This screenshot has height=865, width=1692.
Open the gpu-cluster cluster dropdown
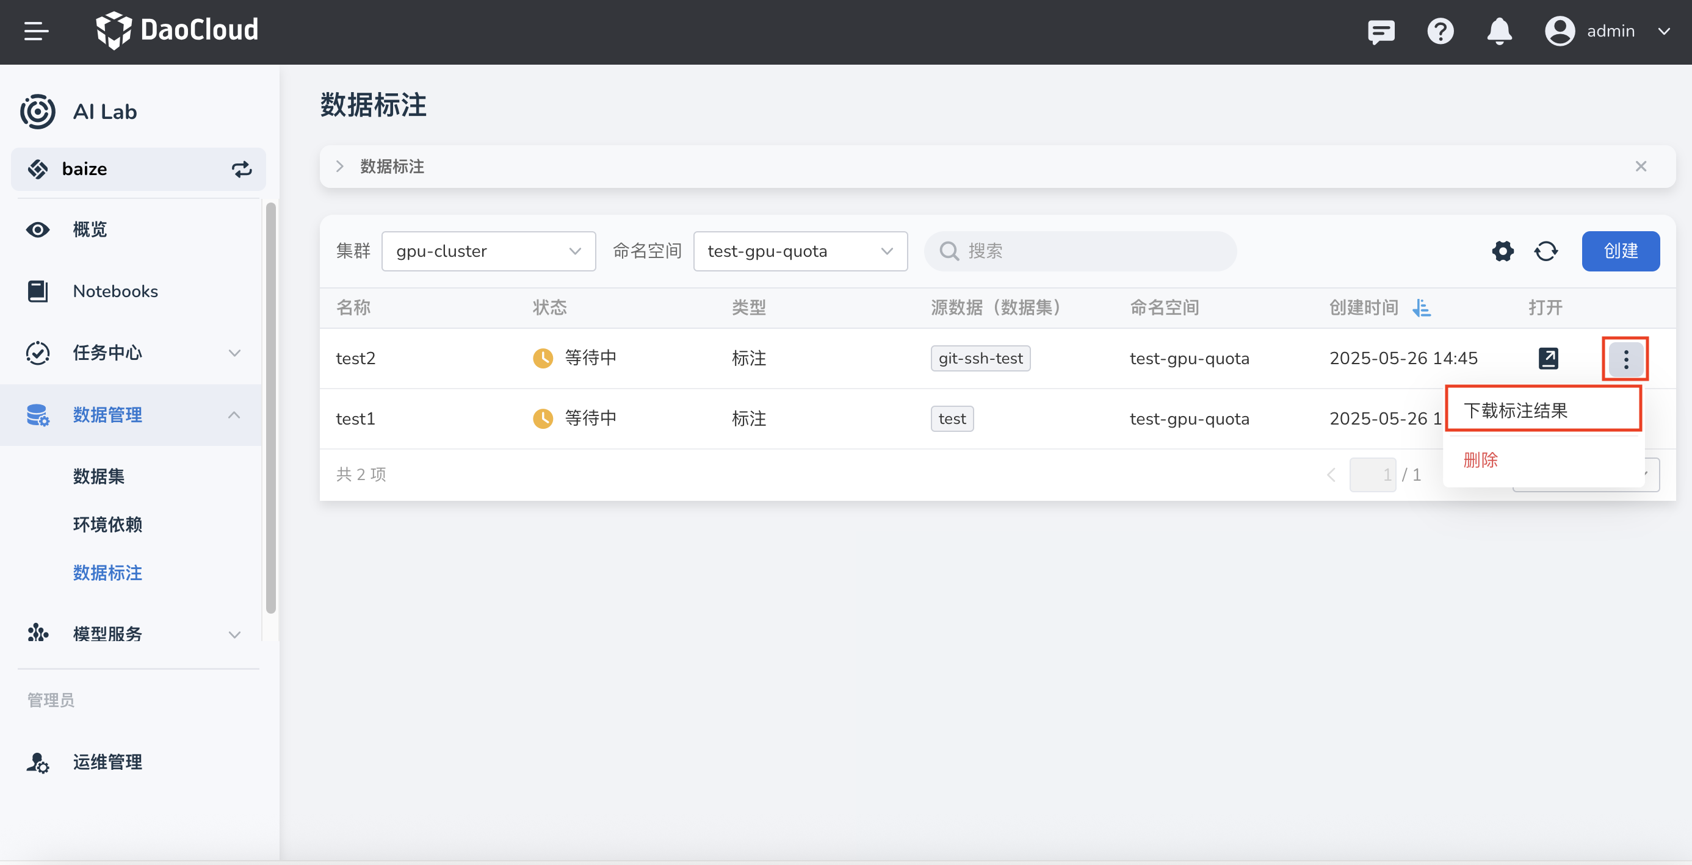coord(488,251)
